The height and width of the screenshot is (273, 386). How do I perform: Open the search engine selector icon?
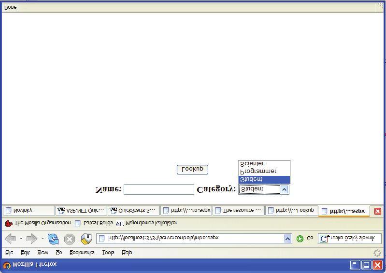[325, 239]
